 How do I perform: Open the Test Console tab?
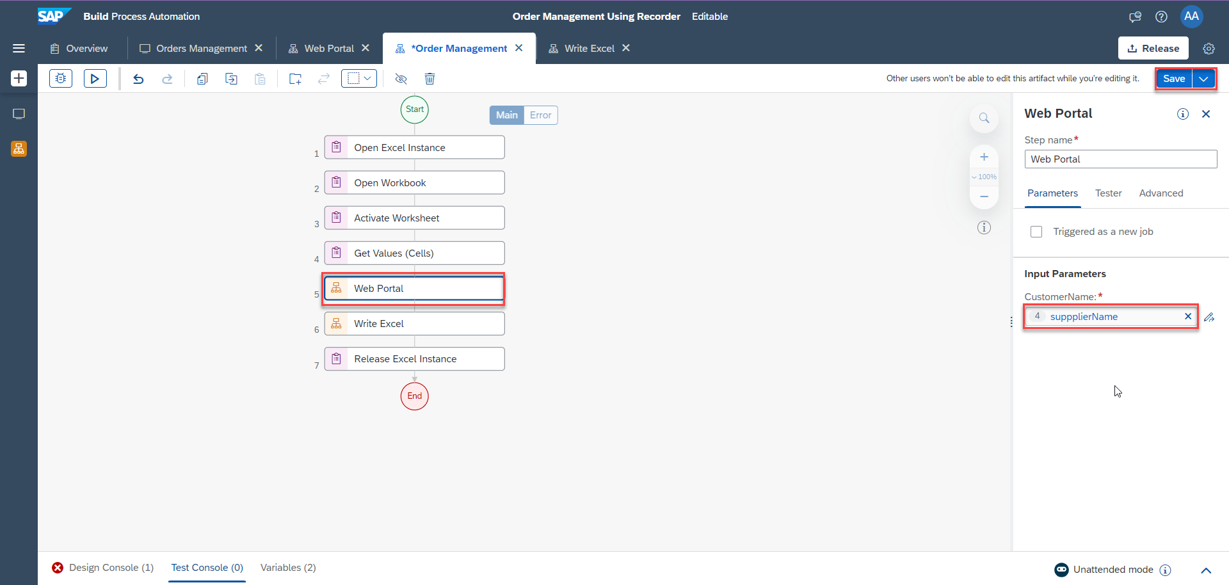point(207,568)
